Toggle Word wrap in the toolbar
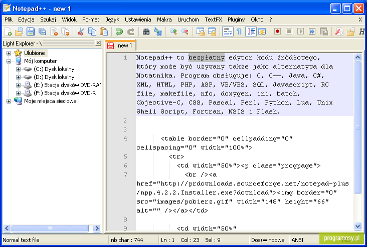 click(x=228, y=31)
